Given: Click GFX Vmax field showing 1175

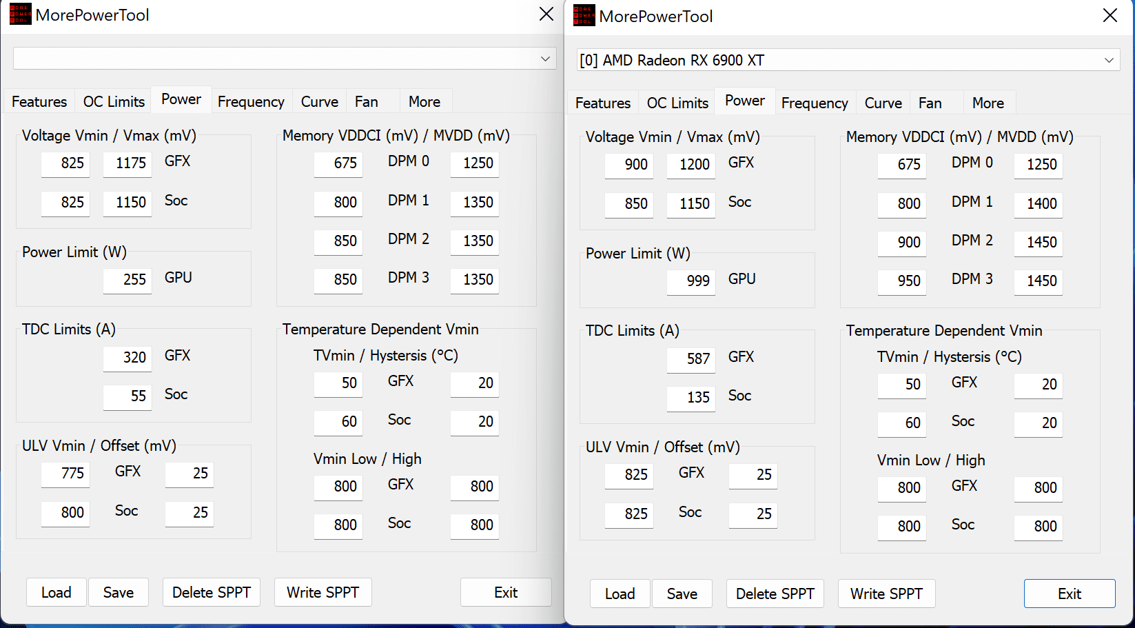Looking at the screenshot, I should click(127, 163).
